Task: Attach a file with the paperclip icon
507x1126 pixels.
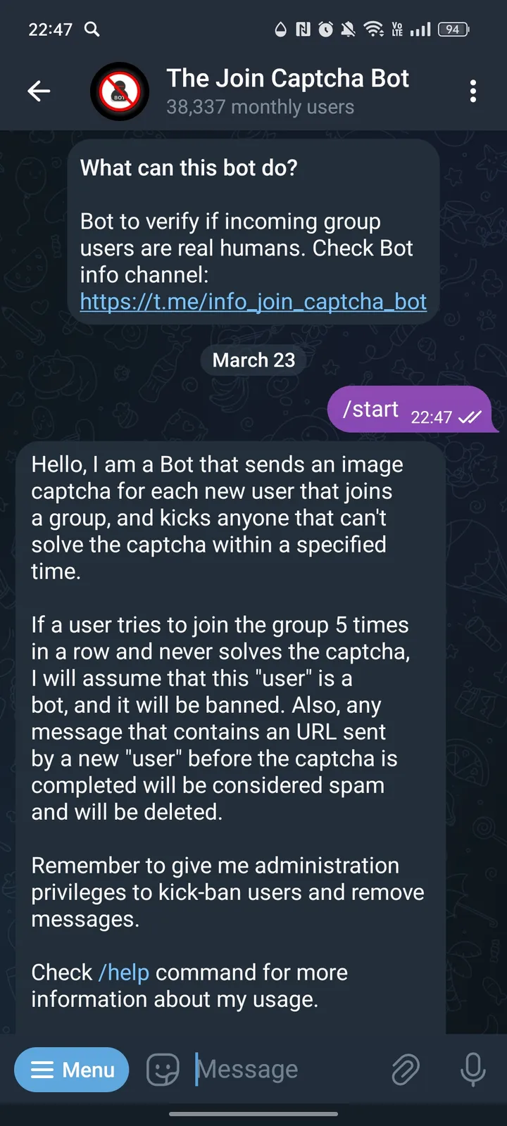Action: coord(406,1069)
